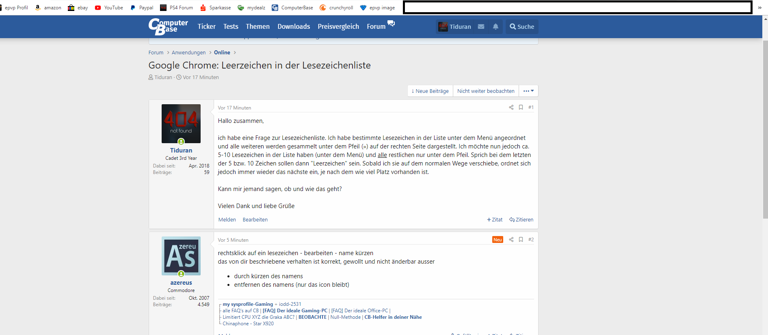Open the YouTube bookmark
This screenshot has width=768, height=335.
point(109,8)
